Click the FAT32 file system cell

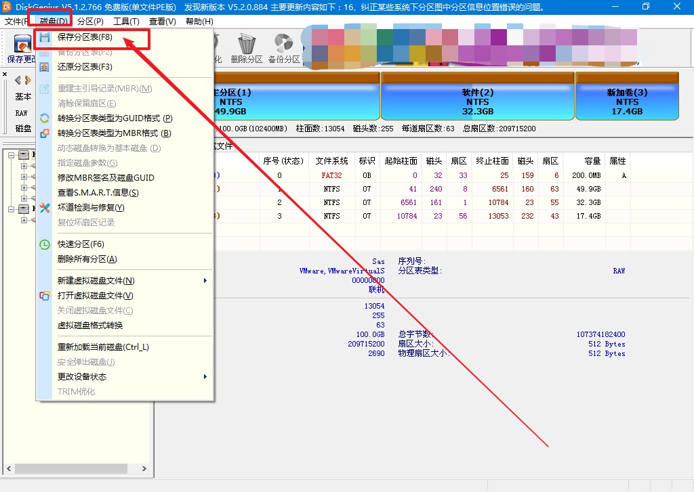(332, 175)
